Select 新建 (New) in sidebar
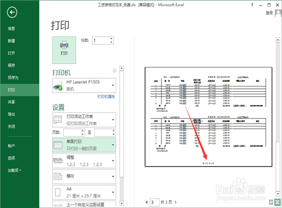This screenshot has height=208, width=282. (x=11, y=41)
